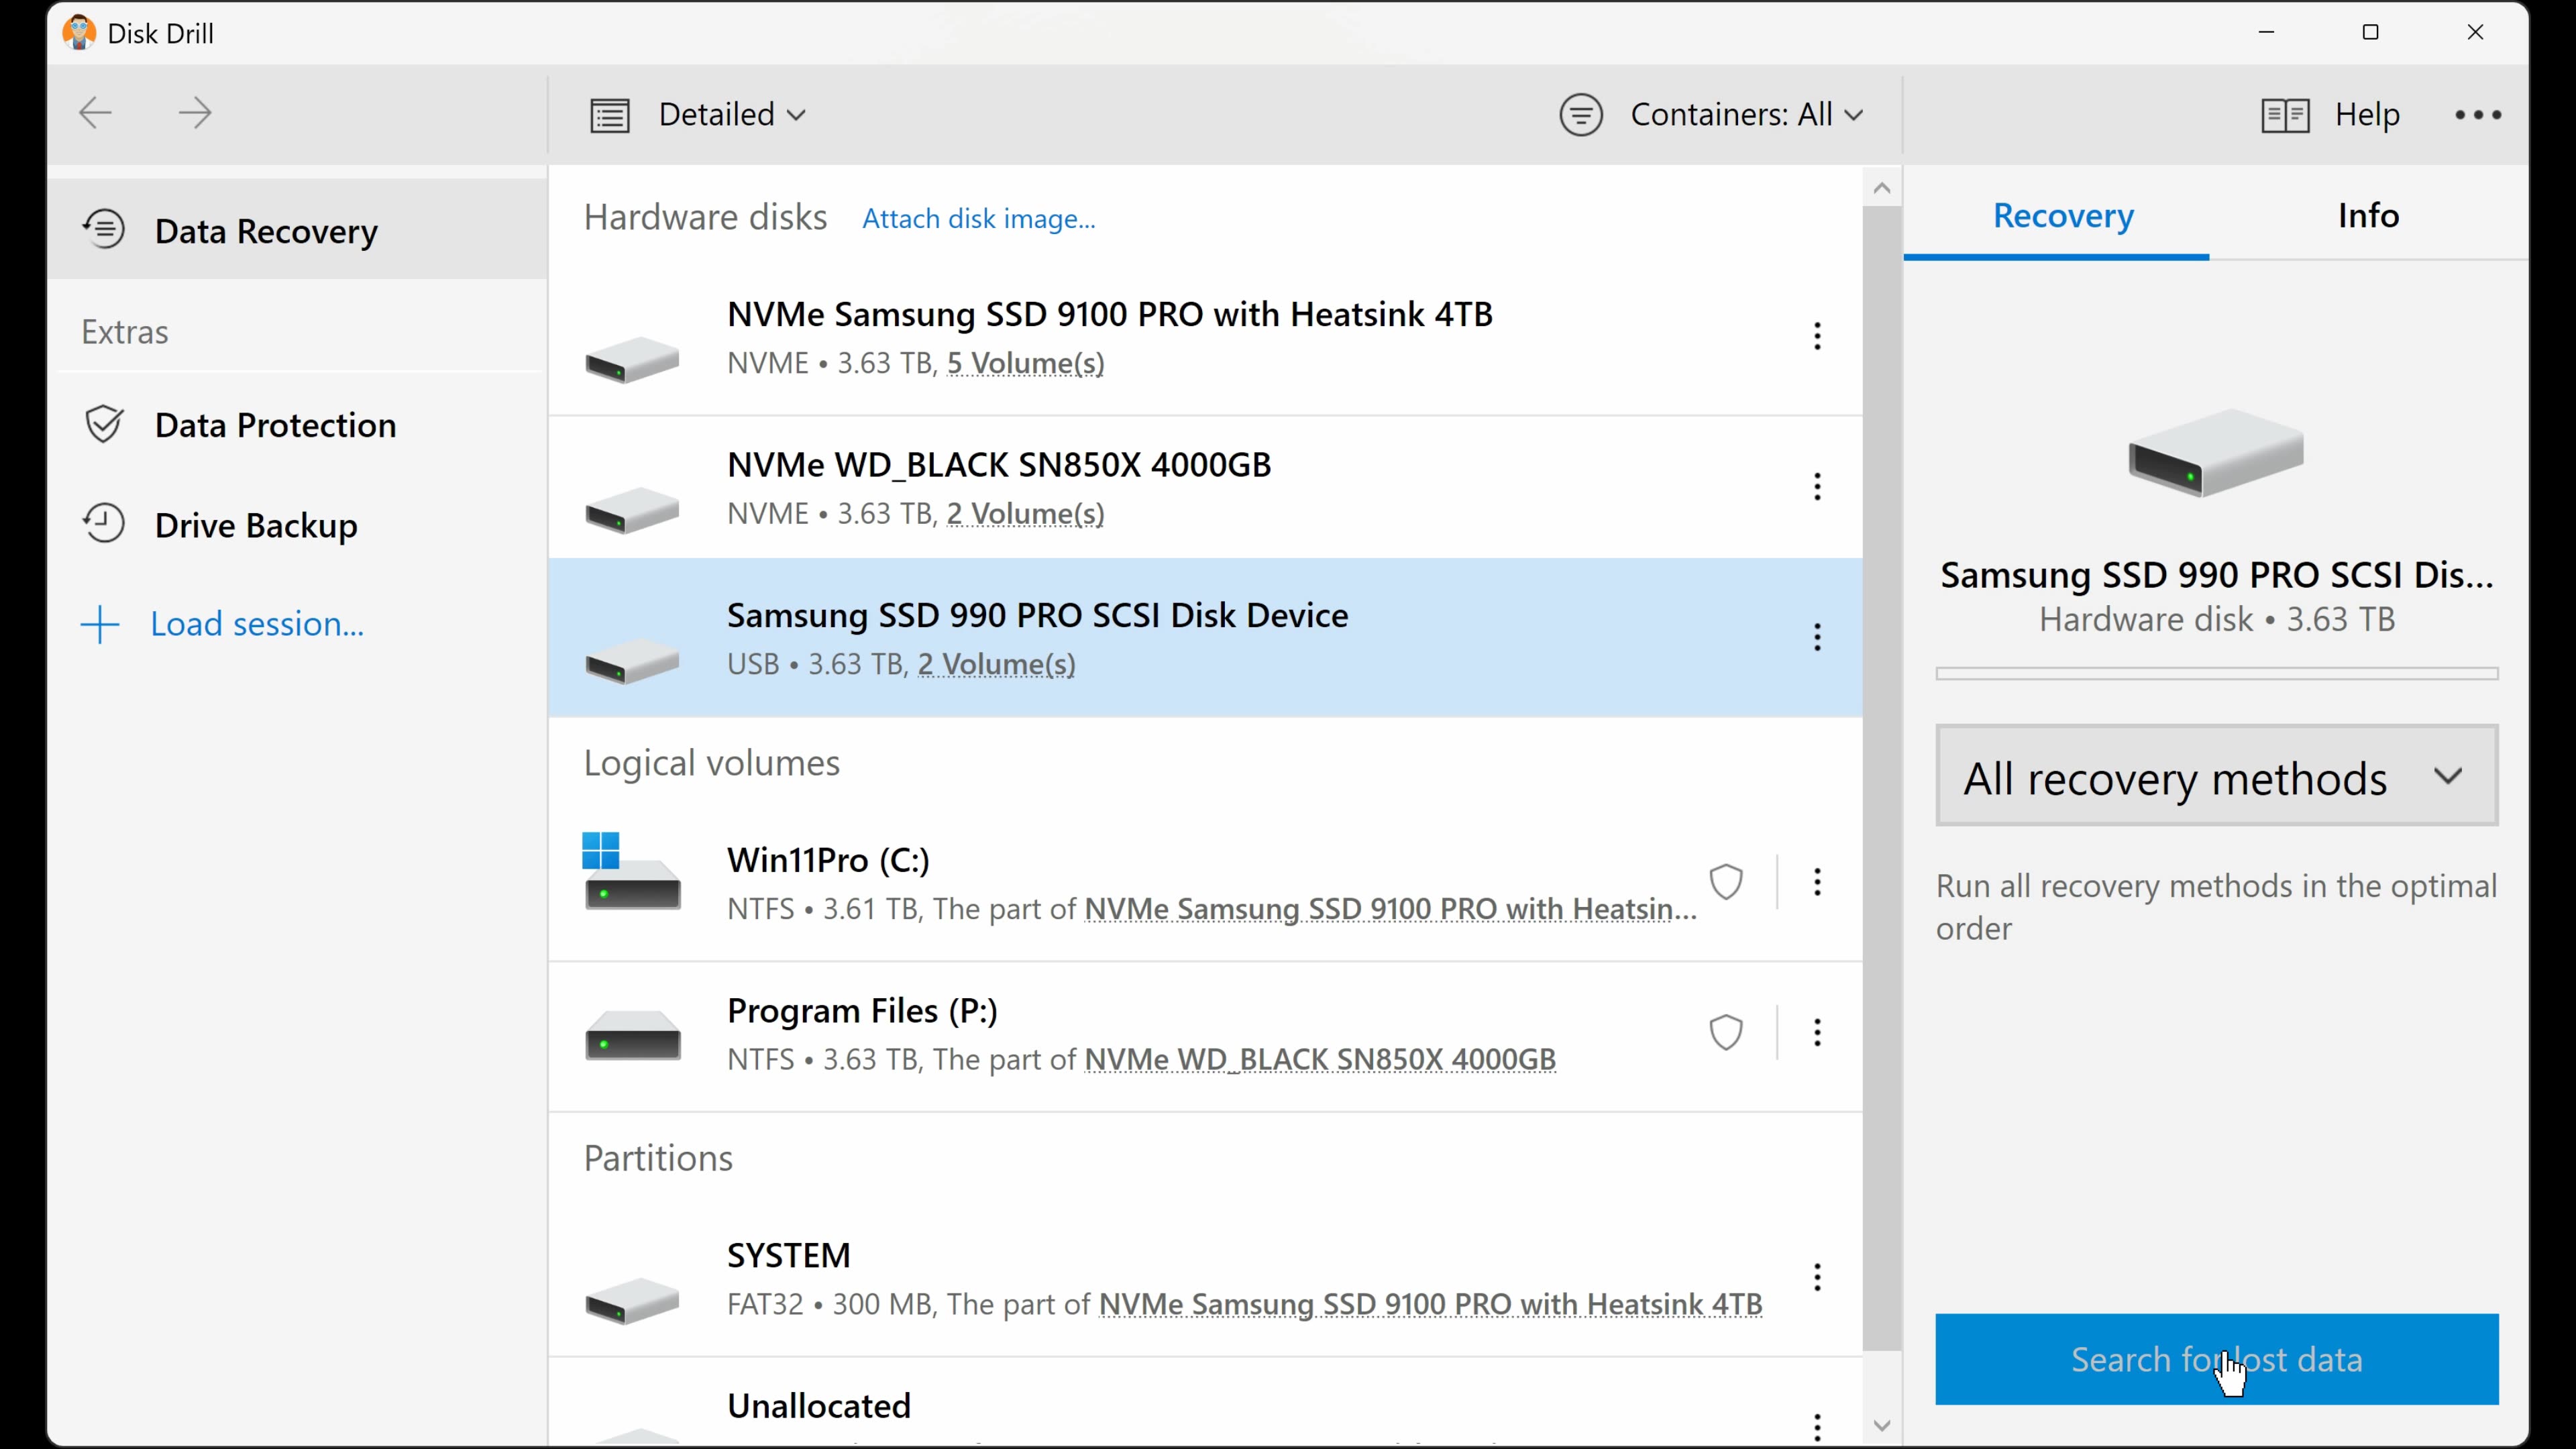
Task: Click the scrollbar down arrow
Action: (x=1882, y=1425)
